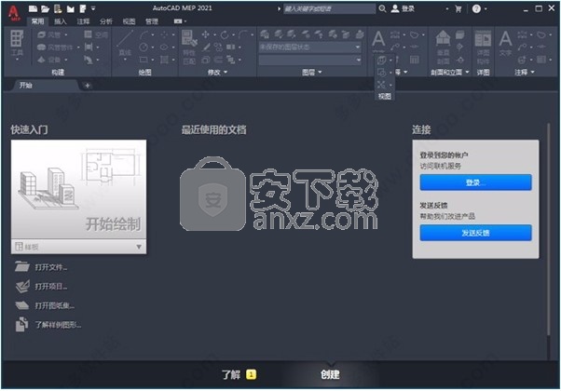Click the fillet tool in 修改 panel
The image size is (561, 391).
coord(243,34)
